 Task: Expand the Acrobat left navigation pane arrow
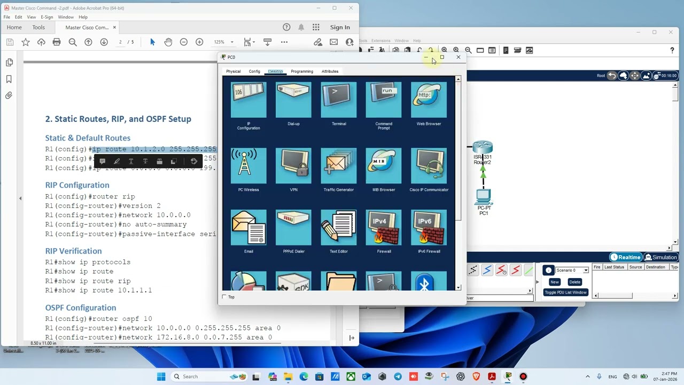point(20,198)
